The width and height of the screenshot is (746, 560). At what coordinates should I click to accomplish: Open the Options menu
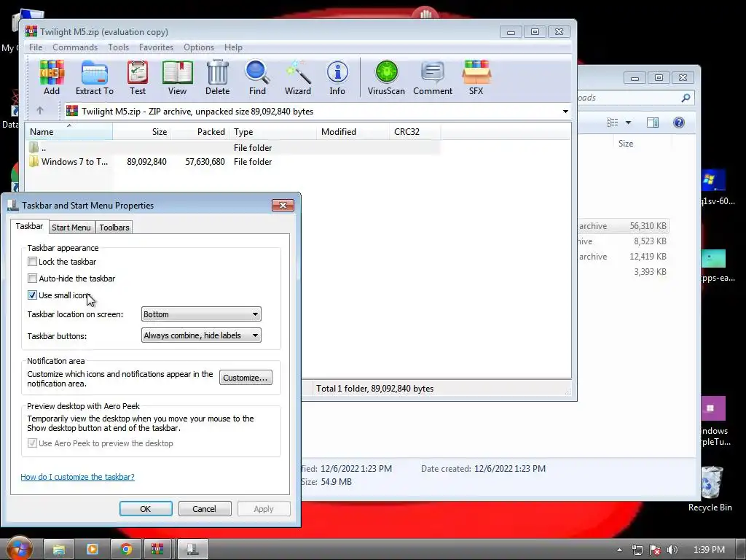pos(199,47)
